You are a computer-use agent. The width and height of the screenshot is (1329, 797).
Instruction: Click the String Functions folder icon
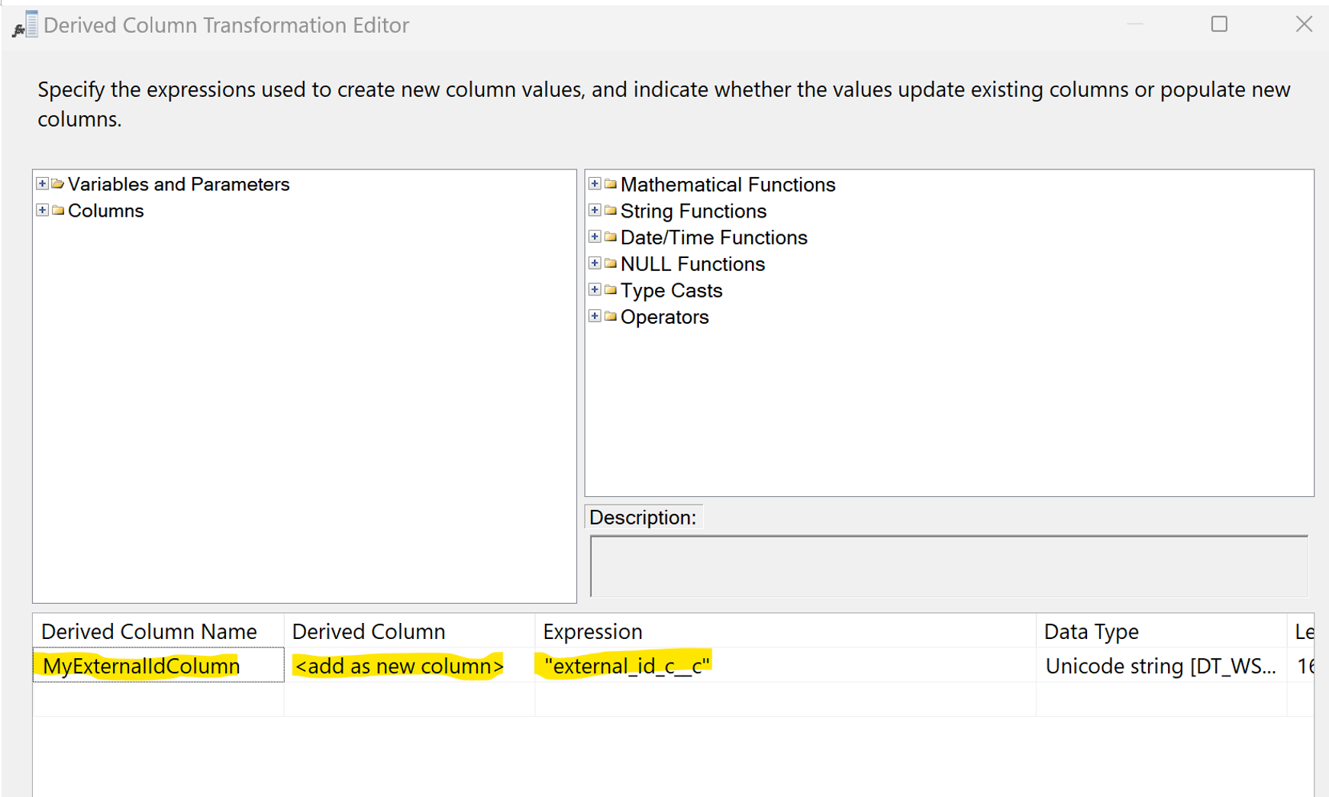[611, 211]
